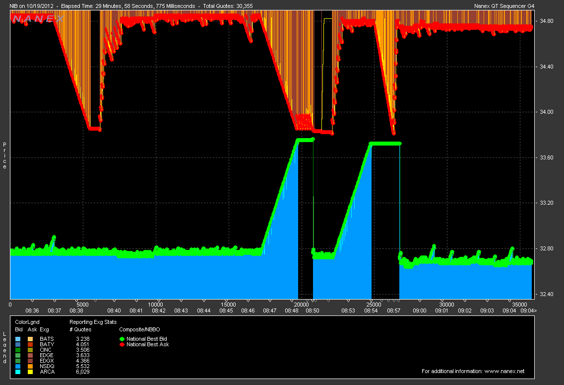Click the 32.40 price axis label
564x385 pixels.
(547, 294)
